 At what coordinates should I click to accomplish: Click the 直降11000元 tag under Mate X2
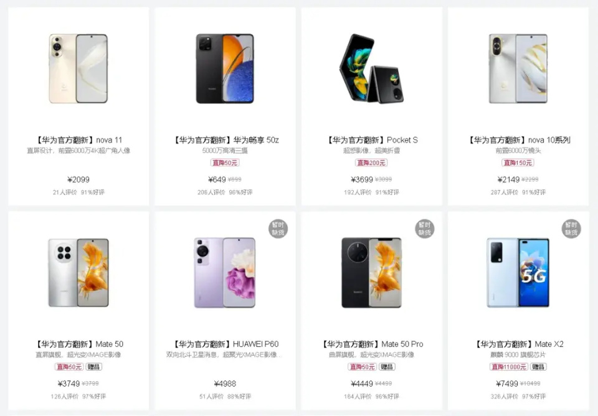509,367
